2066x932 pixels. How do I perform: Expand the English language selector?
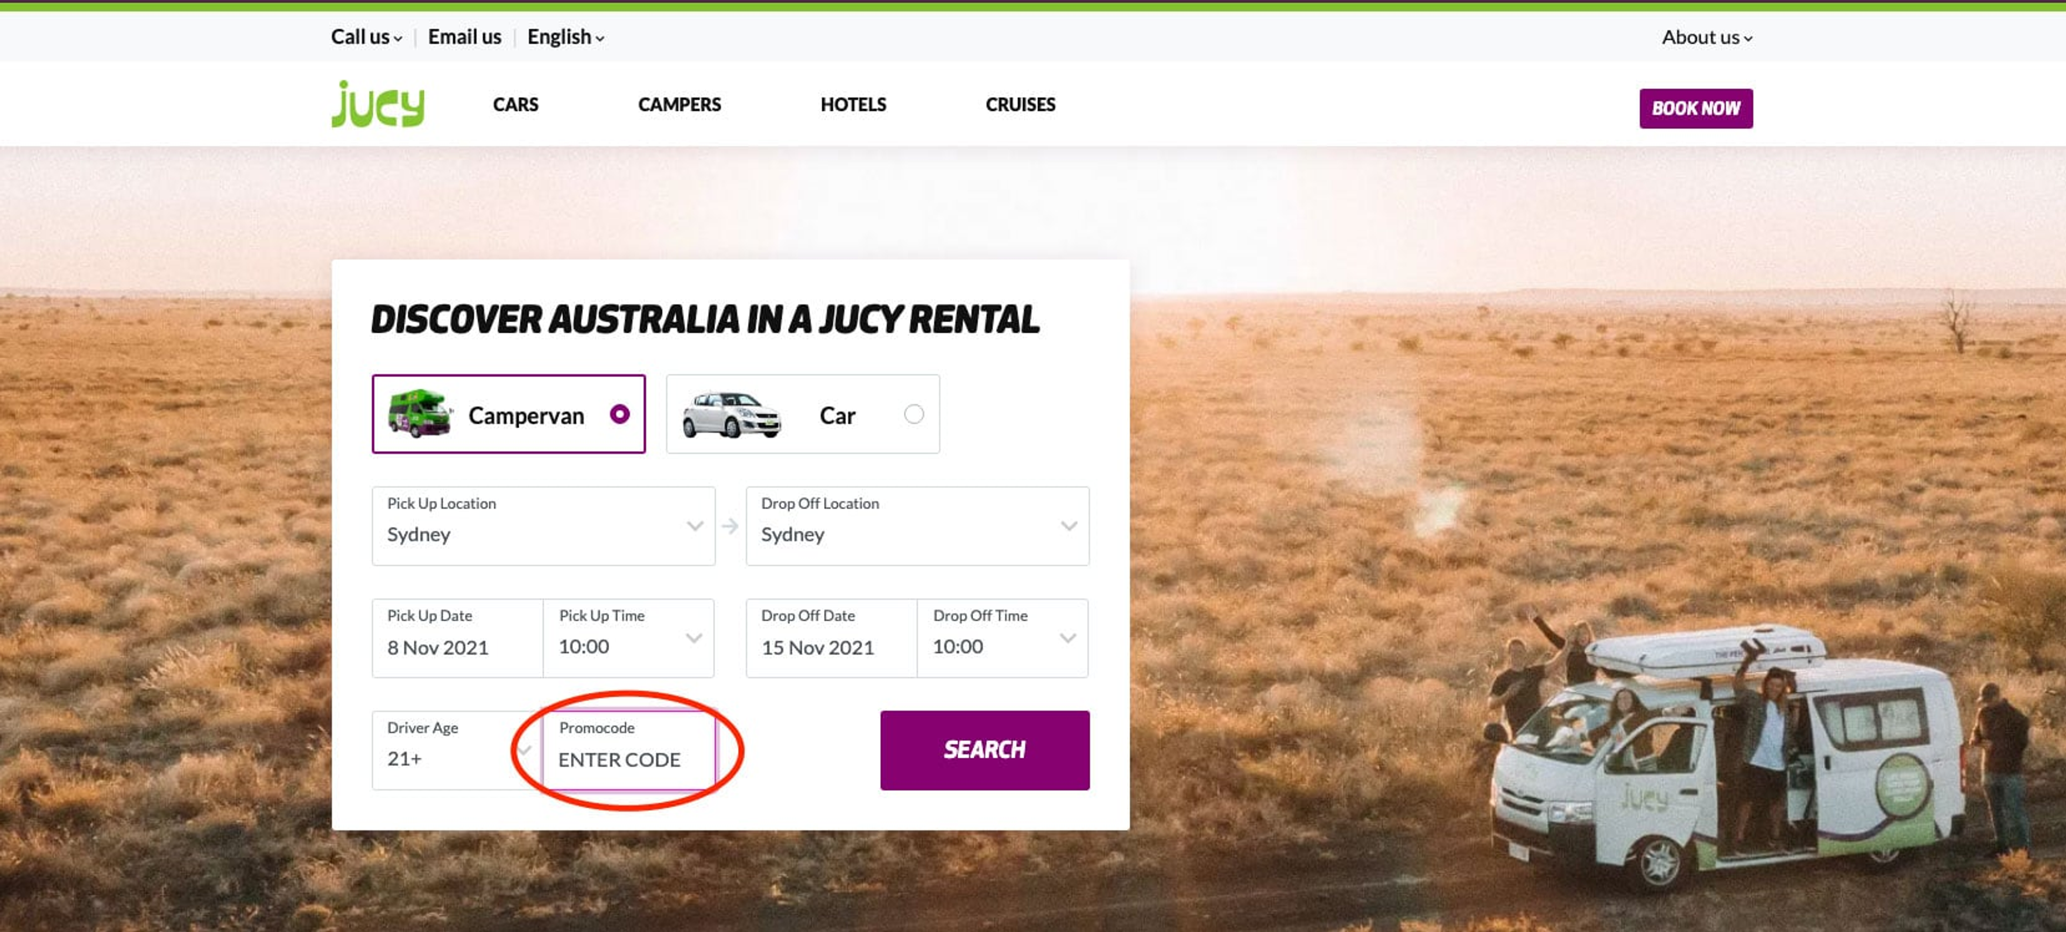[564, 37]
